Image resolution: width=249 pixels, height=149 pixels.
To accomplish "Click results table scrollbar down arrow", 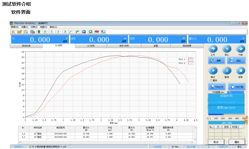I will 195,139.
